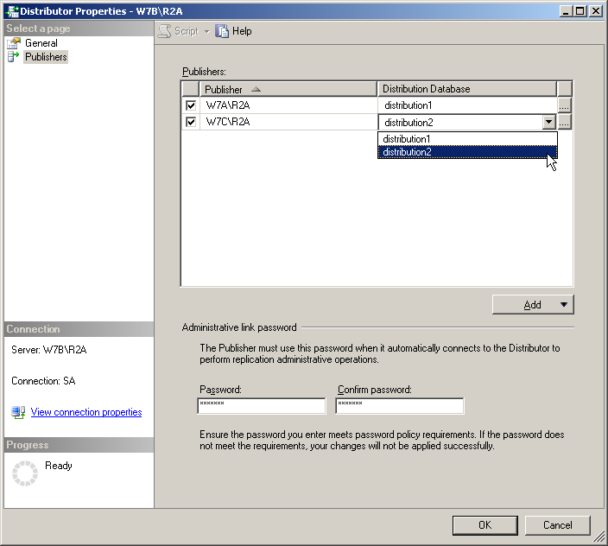This screenshot has height=546, width=608.
Task: Uncheck the W7A\R2A publisher checkbox
Action: (x=191, y=105)
